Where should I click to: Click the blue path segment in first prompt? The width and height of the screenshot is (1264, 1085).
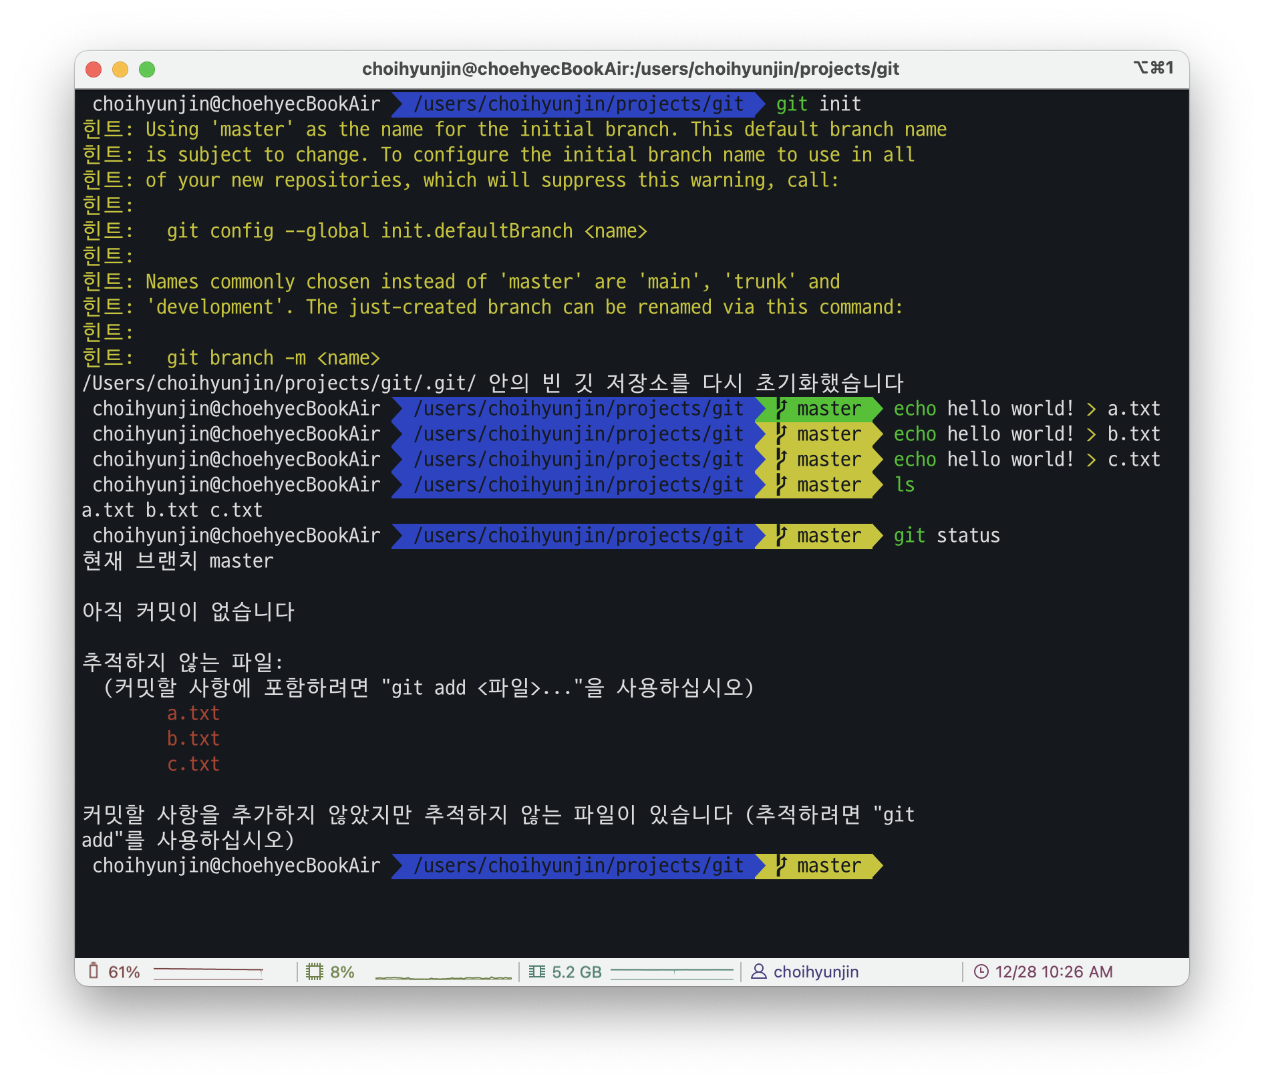coord(579,104)
